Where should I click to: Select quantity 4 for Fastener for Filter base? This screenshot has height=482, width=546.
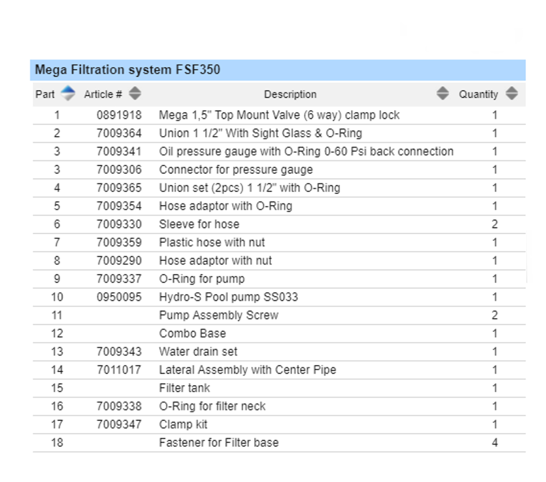pyautogui.click(x=494, y=443)
